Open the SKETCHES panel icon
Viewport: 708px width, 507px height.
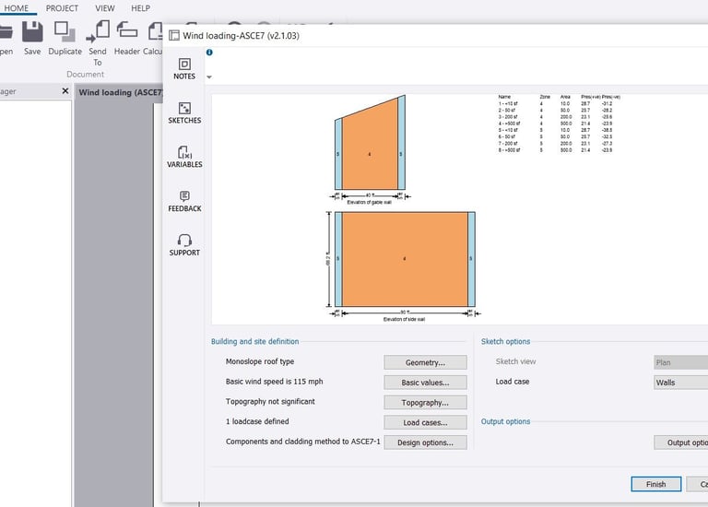pos(184,108)
